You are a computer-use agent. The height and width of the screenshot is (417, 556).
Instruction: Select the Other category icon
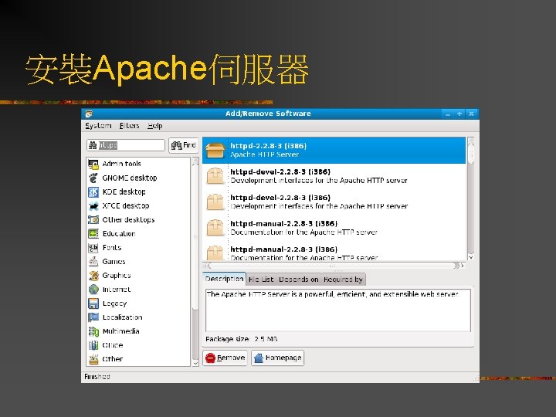coord(93,359)
